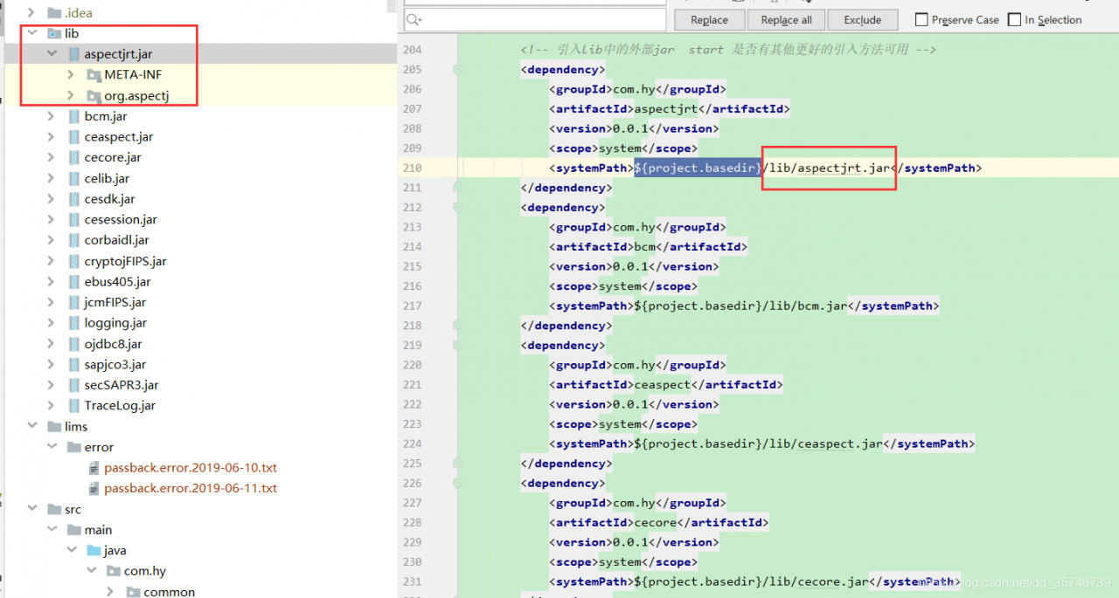
Task: Enable the Preserve Case checkbox
Action: coord(921,19)
